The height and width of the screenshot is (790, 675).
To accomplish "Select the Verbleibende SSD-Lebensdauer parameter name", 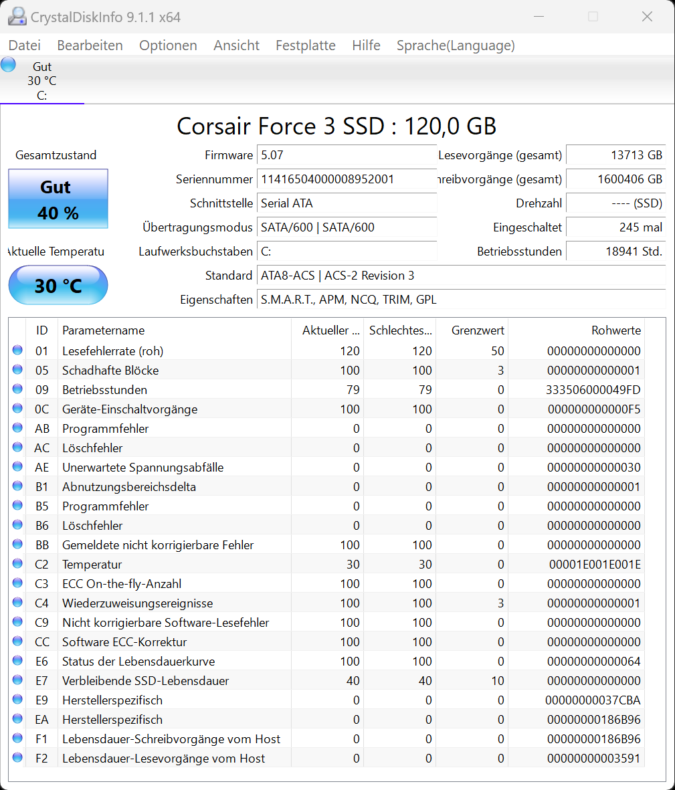I will tap(146, 681).
